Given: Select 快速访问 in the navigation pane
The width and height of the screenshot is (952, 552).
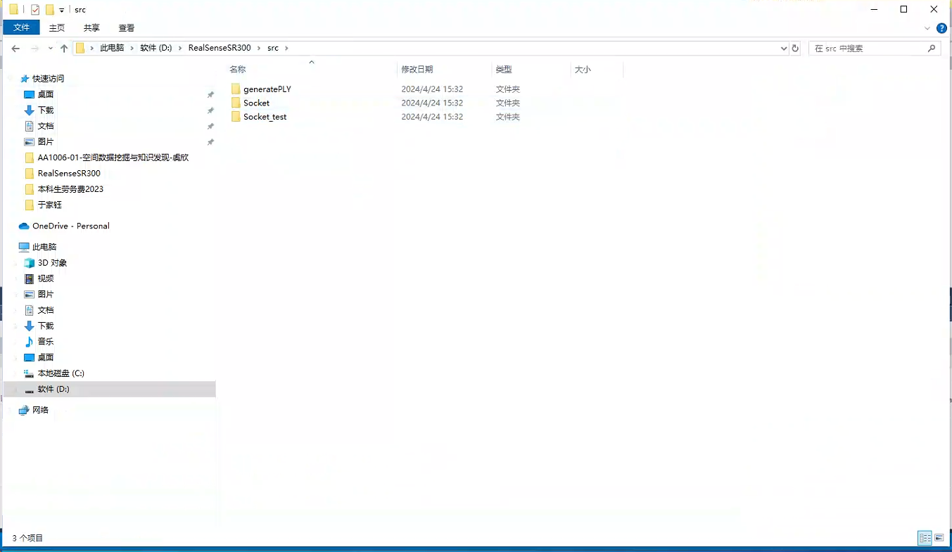Looking at the screenshot, I should tap(48, 79).
